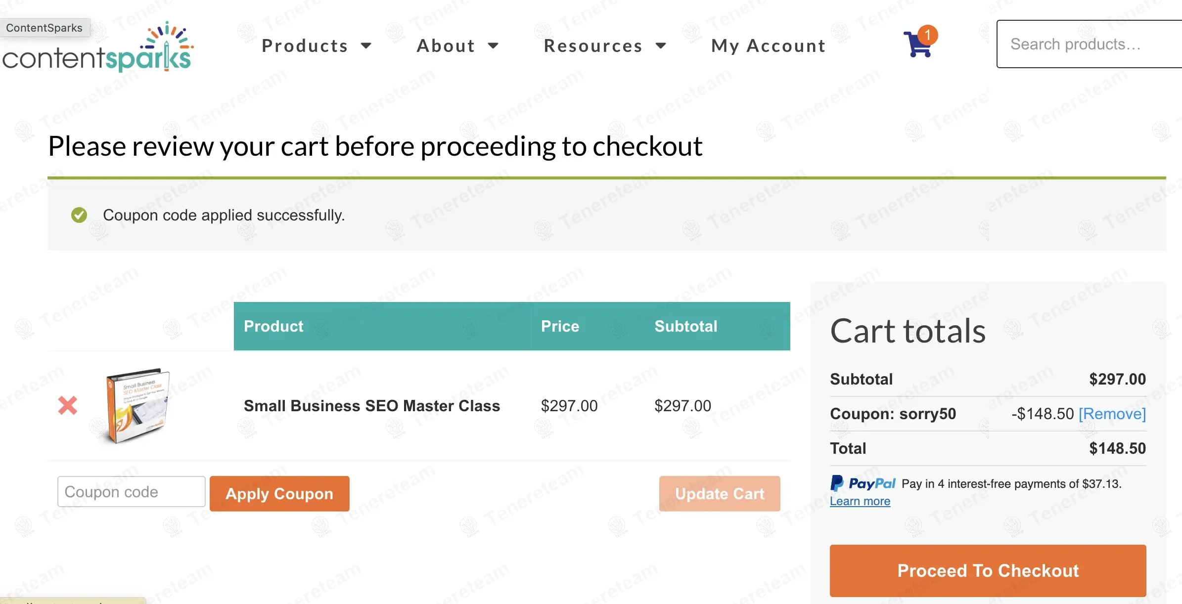The height and width of the screenshot is (604, 1182).
Task: Click the cart item count badge
Action: [x=928, y=35]
